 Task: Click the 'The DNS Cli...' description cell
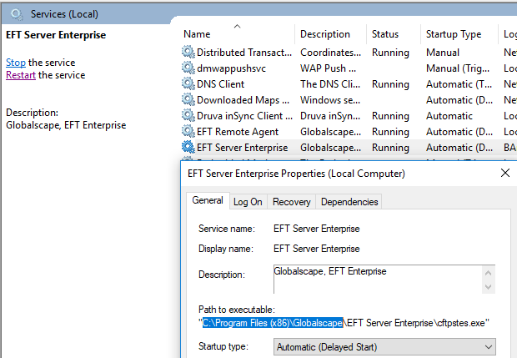pos(330,84)
